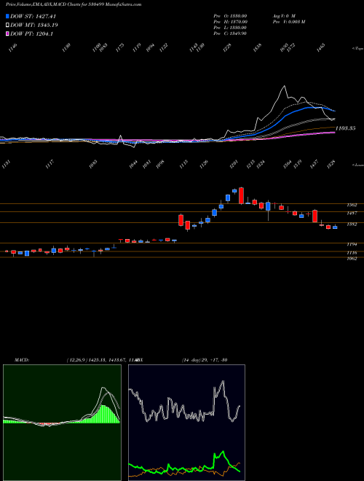Click the 1382 price level label
The height and width of the screenshot is (481, 364).
(352, 224)
